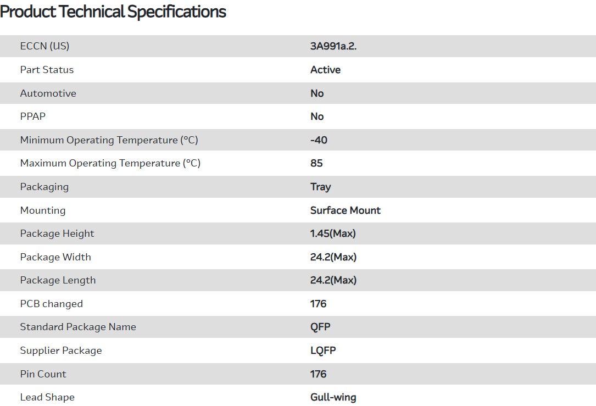
Task: Click the Part Status value Active
Action: (x=325, y=70)
